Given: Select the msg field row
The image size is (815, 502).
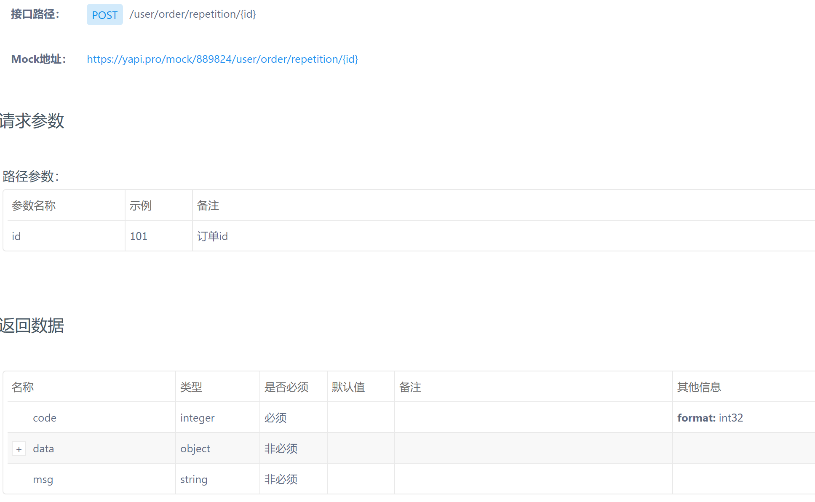Looking at the screenshot, I should pos(43,480).
